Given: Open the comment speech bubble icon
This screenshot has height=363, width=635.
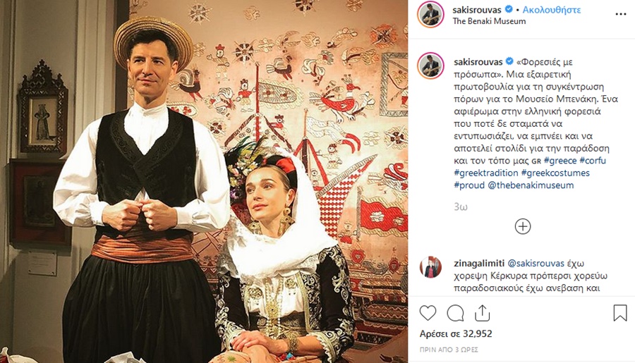Looking at the screenshot, I should (x=455, y=313).
